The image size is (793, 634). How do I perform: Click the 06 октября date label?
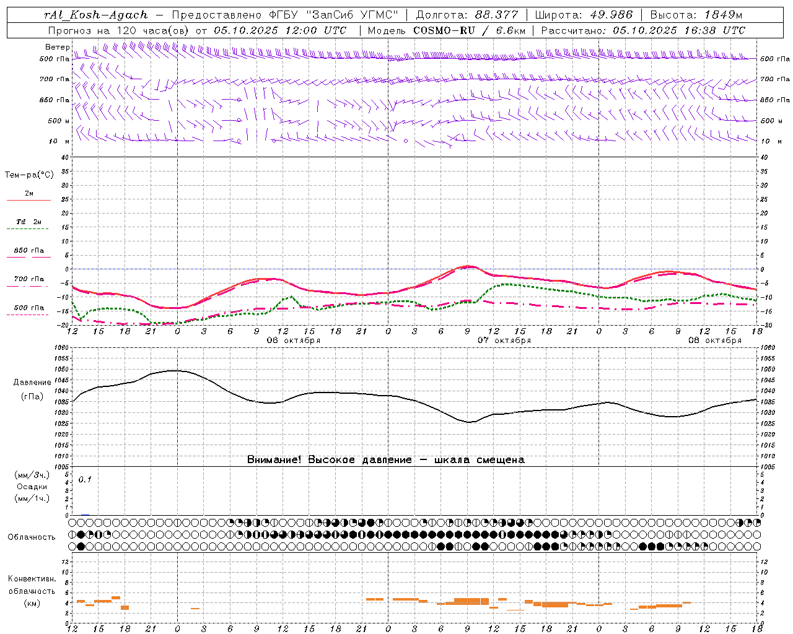click(x=294, y=341)
